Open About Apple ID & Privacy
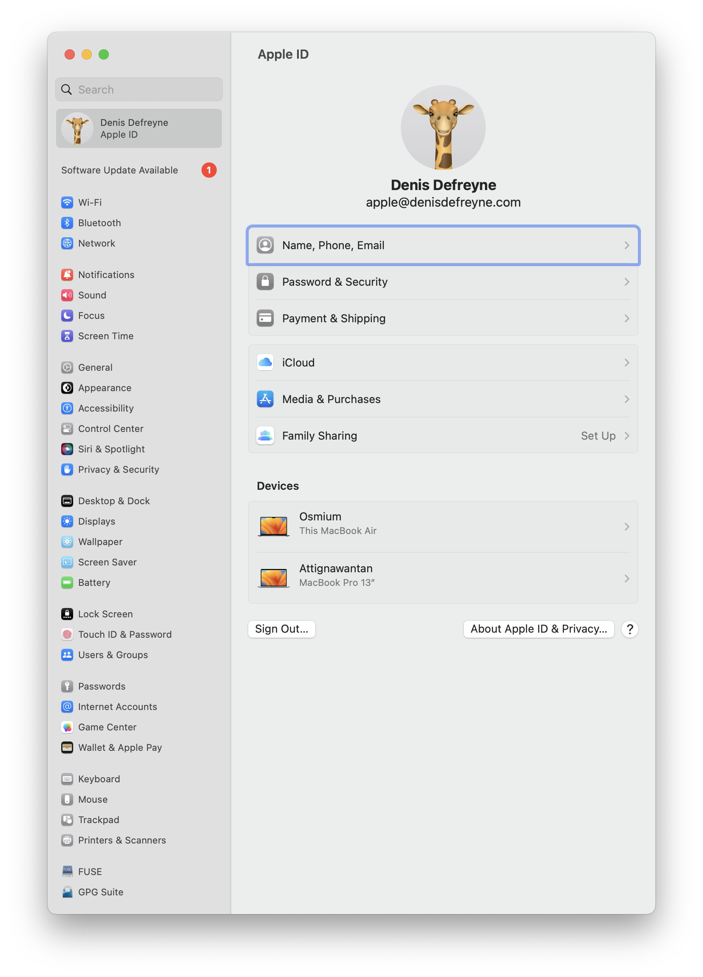This screenshot has height=977, width=703. [x=539, y=629]
